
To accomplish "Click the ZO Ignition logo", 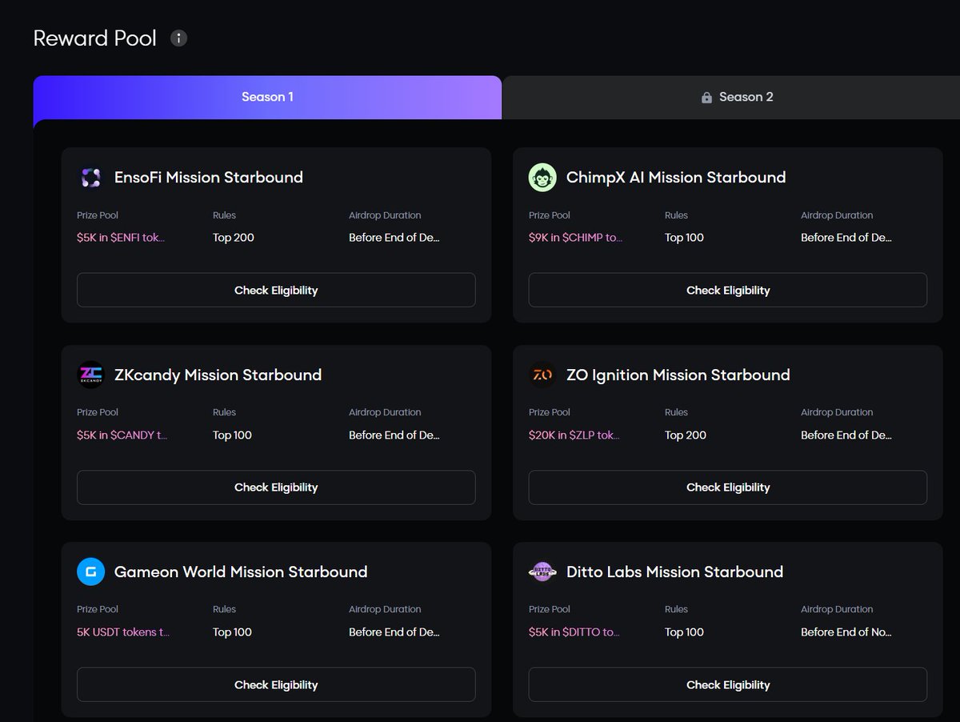I will (542, 375).
